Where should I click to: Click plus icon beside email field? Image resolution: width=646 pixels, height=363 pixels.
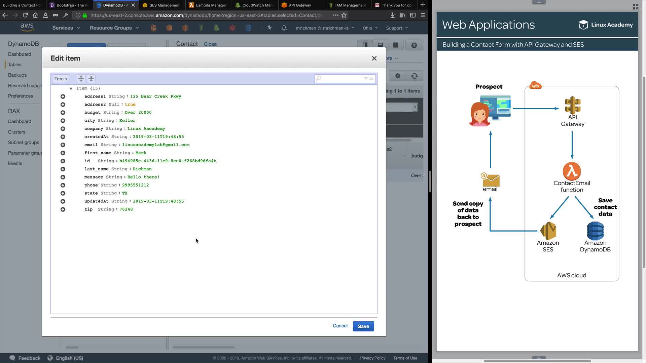pyautogui.click(x=63, y=145)
